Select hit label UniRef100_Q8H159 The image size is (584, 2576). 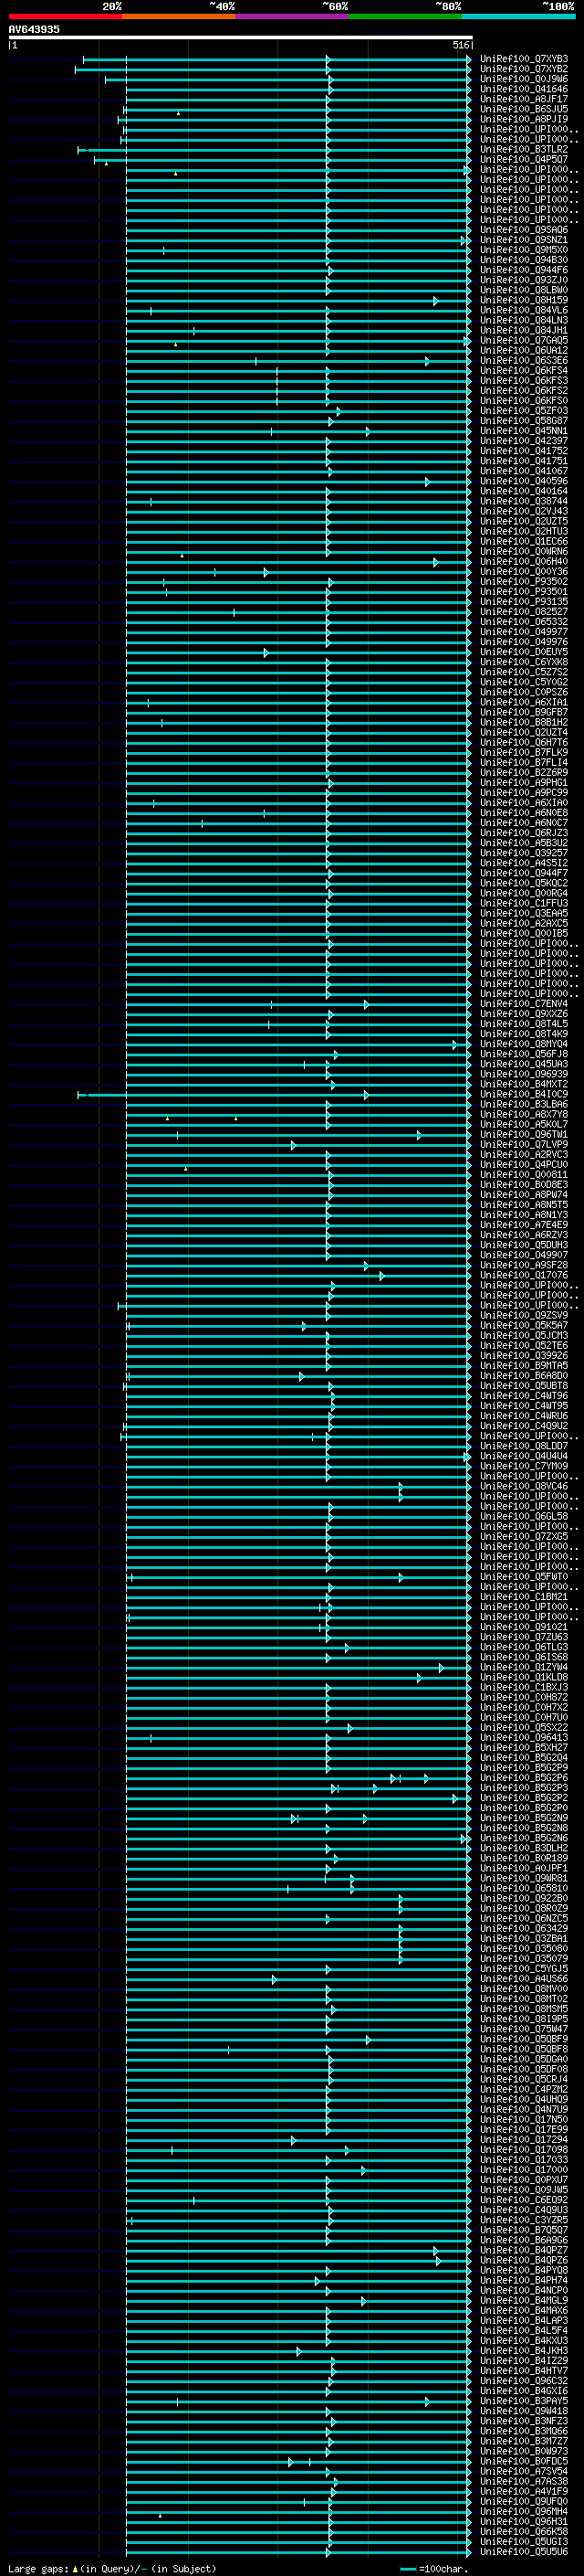click(524, 300)
